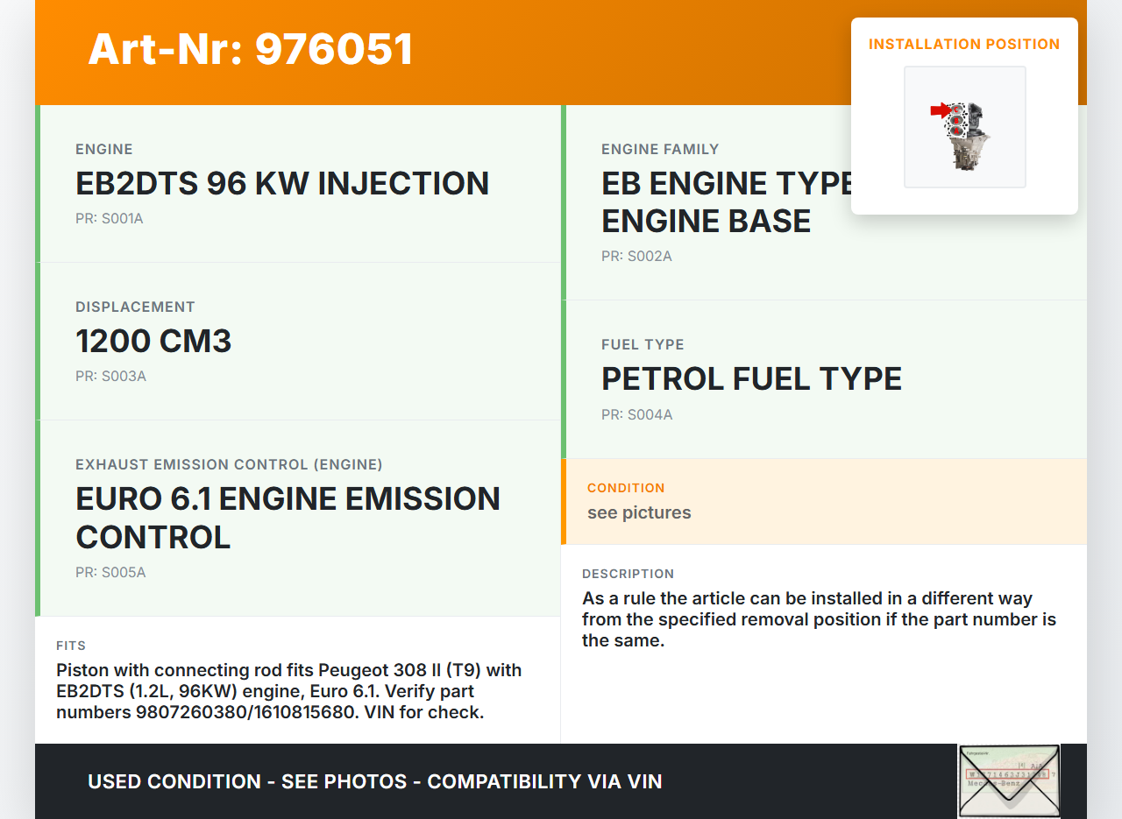Click the Exhaust Emission Control section label

point(229,464)
